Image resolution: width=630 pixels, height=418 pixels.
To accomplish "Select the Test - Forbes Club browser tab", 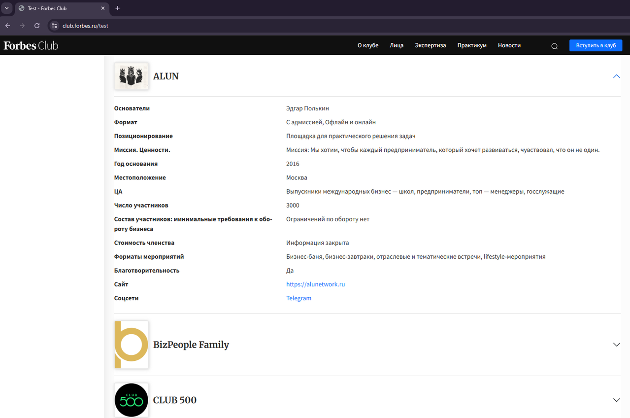I will click(x=62, y=8).
